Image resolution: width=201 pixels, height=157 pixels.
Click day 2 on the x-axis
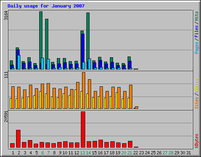[19, 153]
